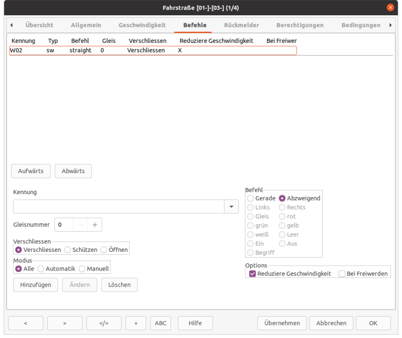Screen dimensions: 402x338
Task: Enable the Bei Freiwerden checkbox
Action: 342,274
